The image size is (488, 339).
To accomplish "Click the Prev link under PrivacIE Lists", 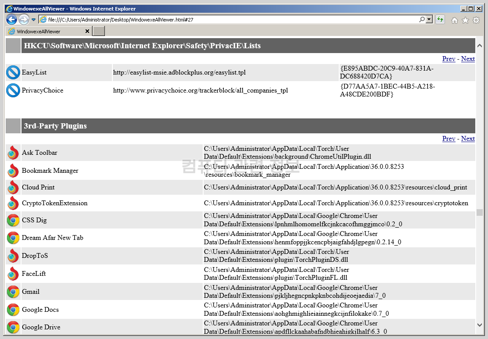I will click(x=449, y=59).
